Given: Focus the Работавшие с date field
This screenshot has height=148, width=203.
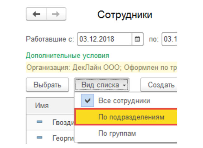Looking at the screenshot, I should 104,39.
